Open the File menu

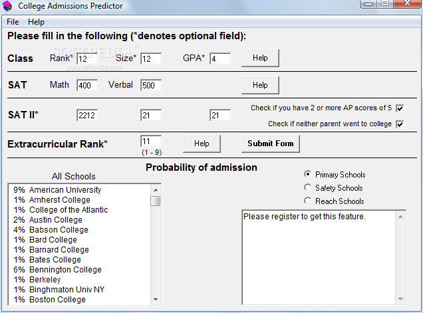point(13,22)
